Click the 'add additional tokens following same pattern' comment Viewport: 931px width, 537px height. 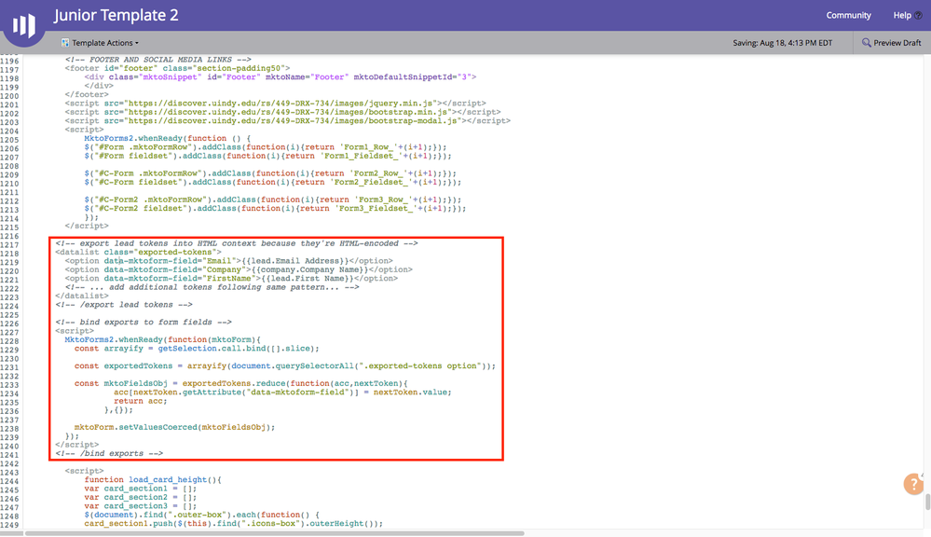click(x=212, y=287)
